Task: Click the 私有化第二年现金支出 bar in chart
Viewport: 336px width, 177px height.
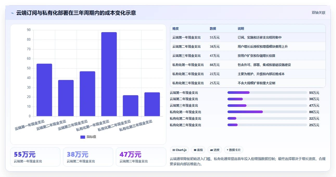Action: click(131, 106)
